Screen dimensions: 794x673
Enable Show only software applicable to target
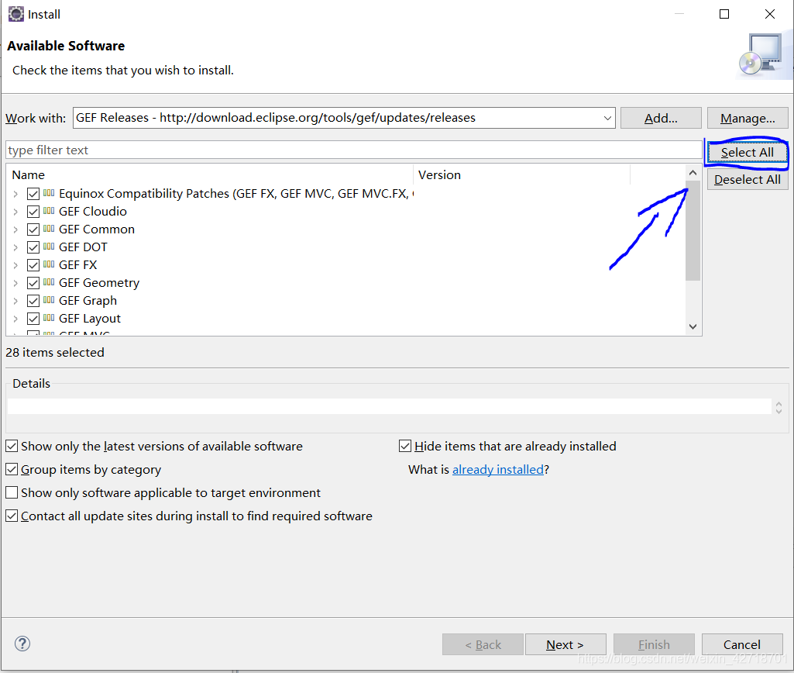click(12, 492)
